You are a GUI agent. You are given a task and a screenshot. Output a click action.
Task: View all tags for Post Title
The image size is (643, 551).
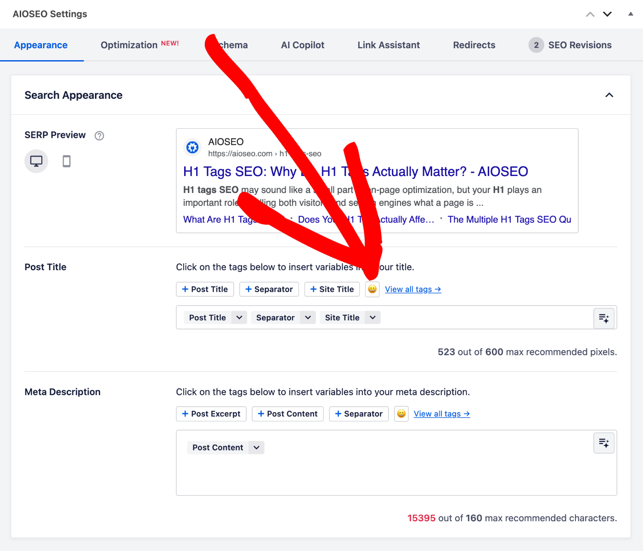tap(413, 290)
